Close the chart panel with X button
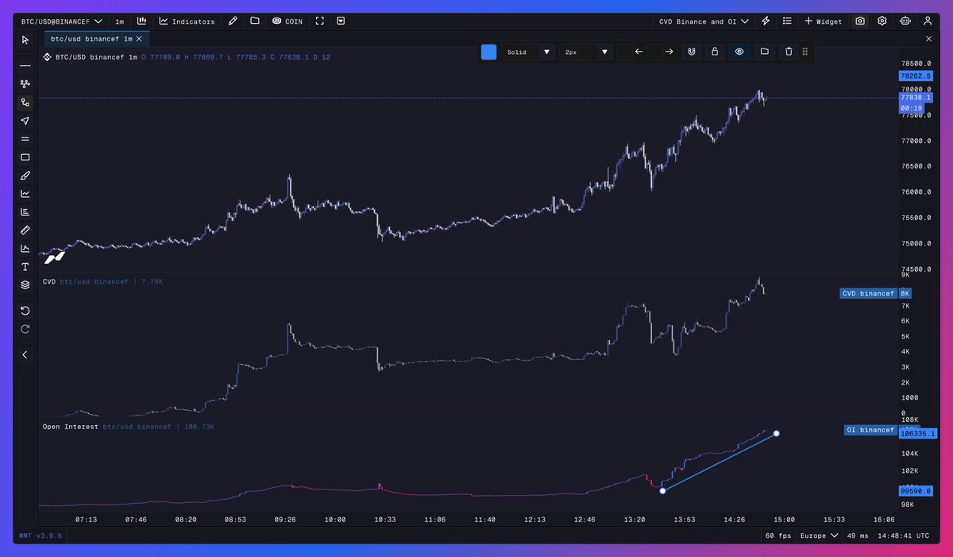This screenshot has height=557, width=953. click(x=929, y=38)
